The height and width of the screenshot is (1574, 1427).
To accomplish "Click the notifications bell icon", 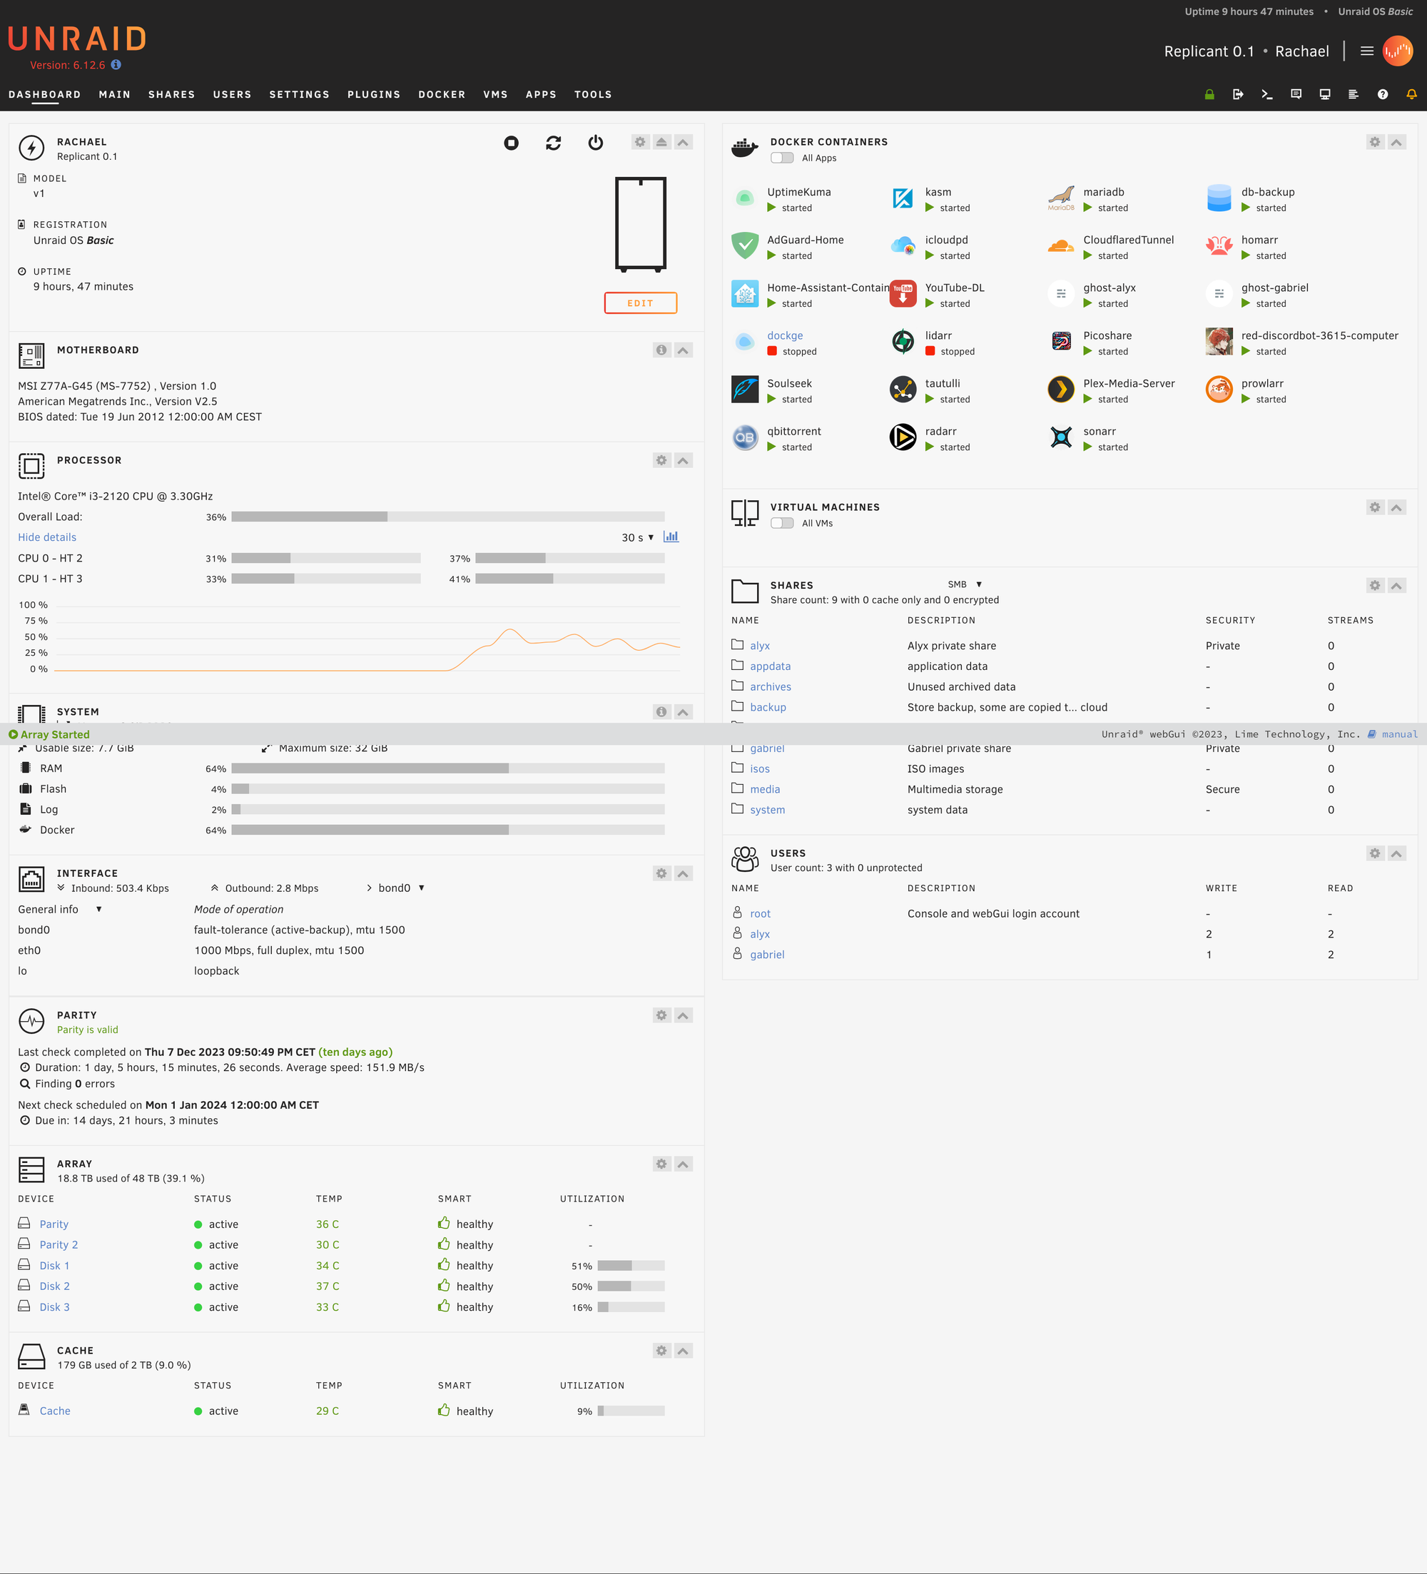I will click(1411, 94).
